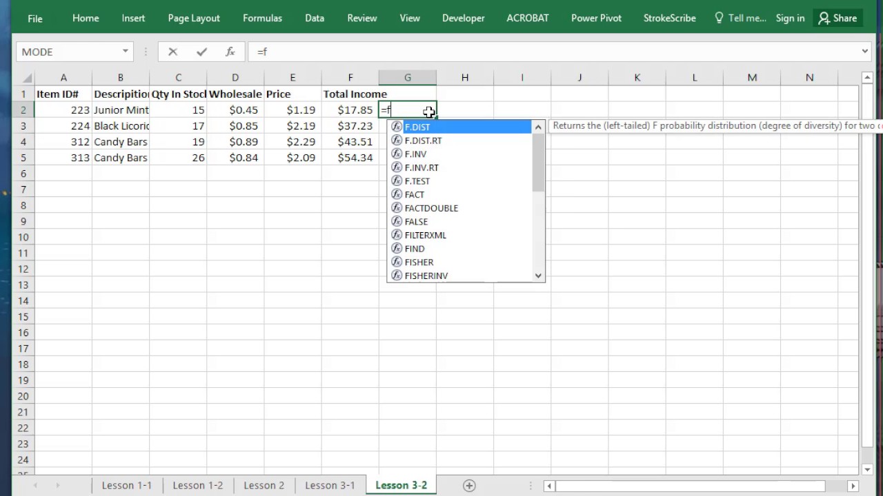Open the Power Pivot ribbon tab
Image resolution: width=883 pixels, height=496 pixels.
click(x=596, y=19)
